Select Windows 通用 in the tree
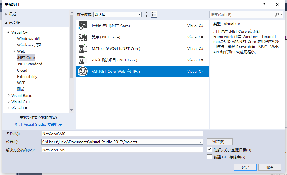This screenshot has width=287, height=175. click(x=29, y=38)
